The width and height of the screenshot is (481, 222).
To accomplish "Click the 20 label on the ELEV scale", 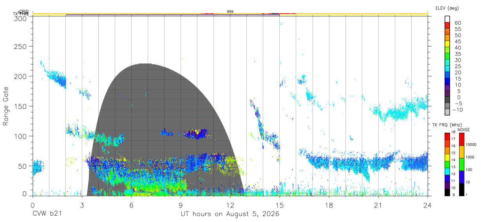I will click(x=457, y=72).
